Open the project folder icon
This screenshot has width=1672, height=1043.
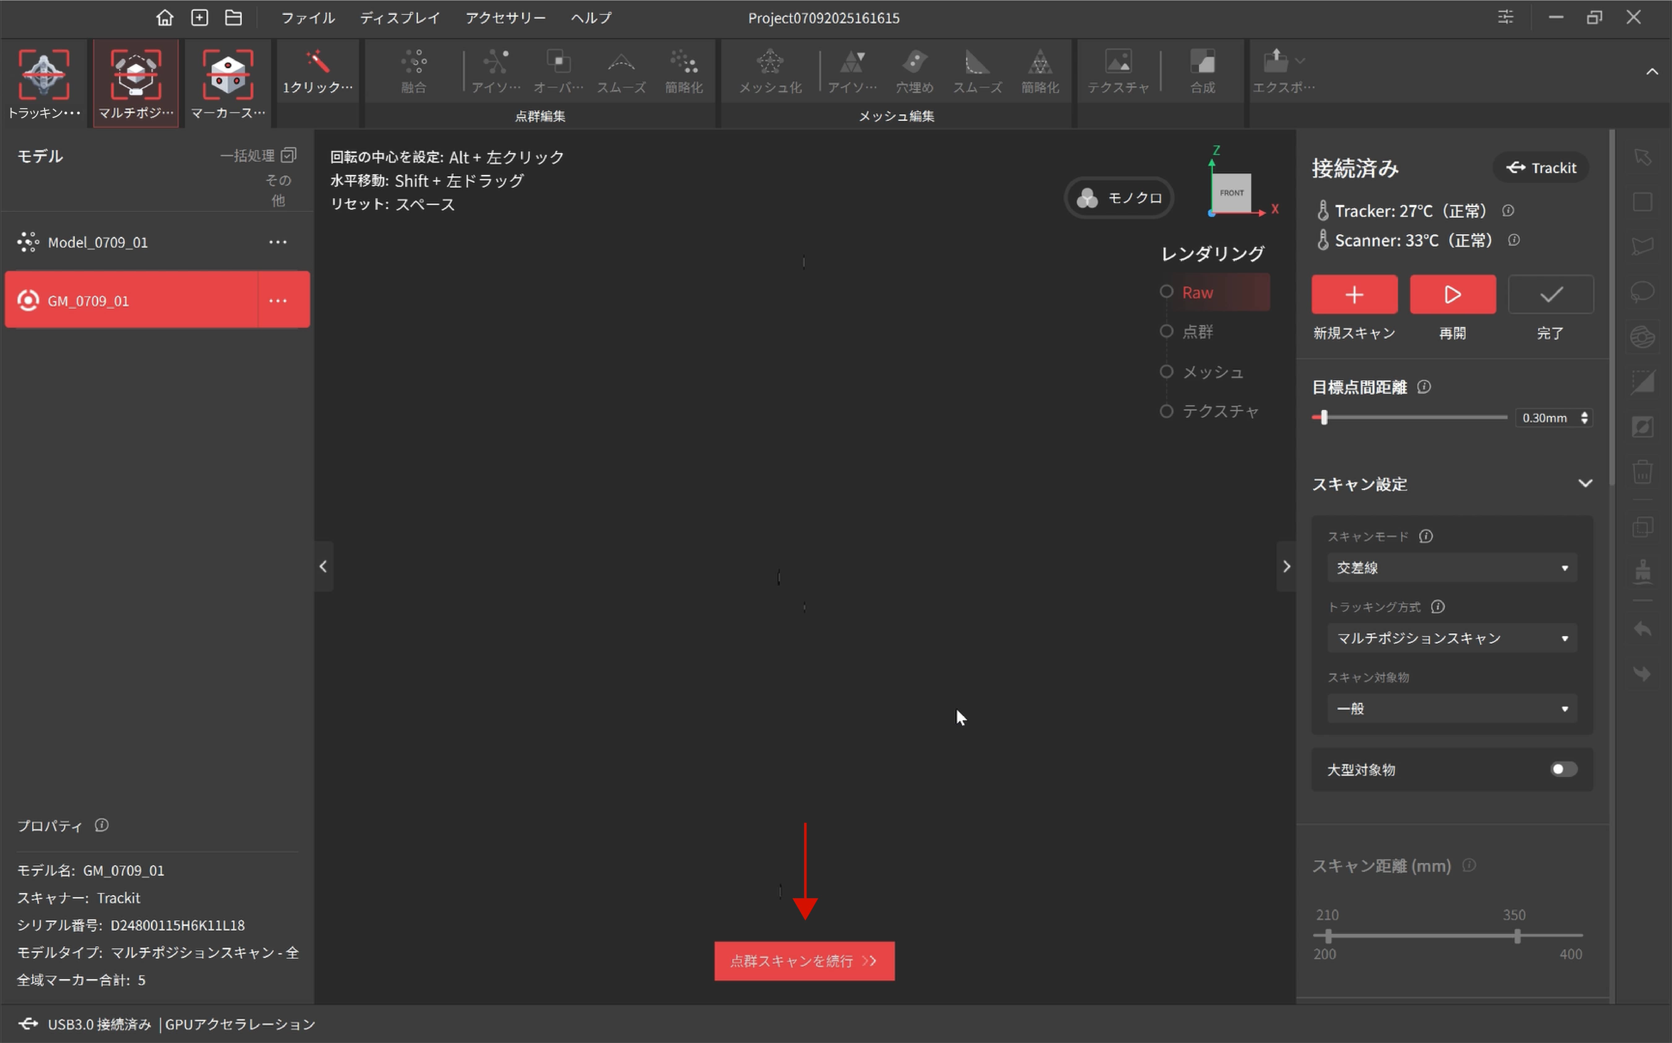[x=234, y=18]
